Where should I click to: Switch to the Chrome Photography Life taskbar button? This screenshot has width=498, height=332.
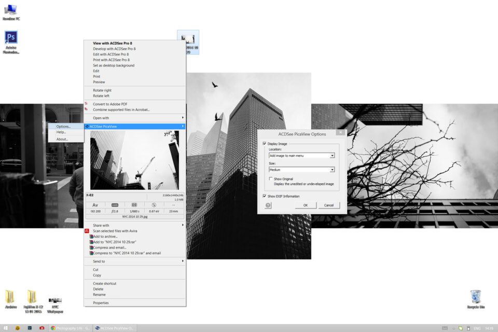(71, 328)
